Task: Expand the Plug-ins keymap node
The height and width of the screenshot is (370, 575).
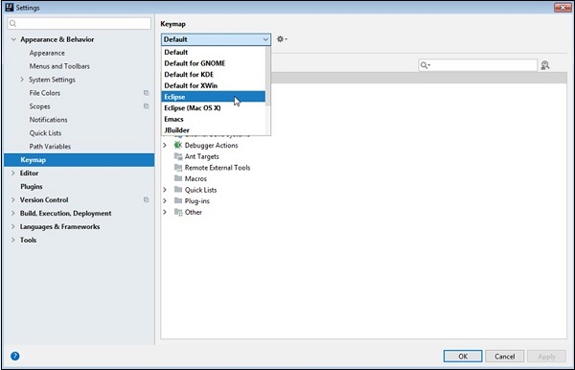Action: 165,200
